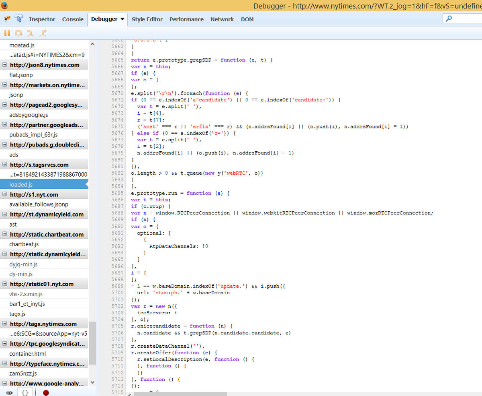Toggle pretty print curly braces button
482x396 pixels.
click(24, 392)
